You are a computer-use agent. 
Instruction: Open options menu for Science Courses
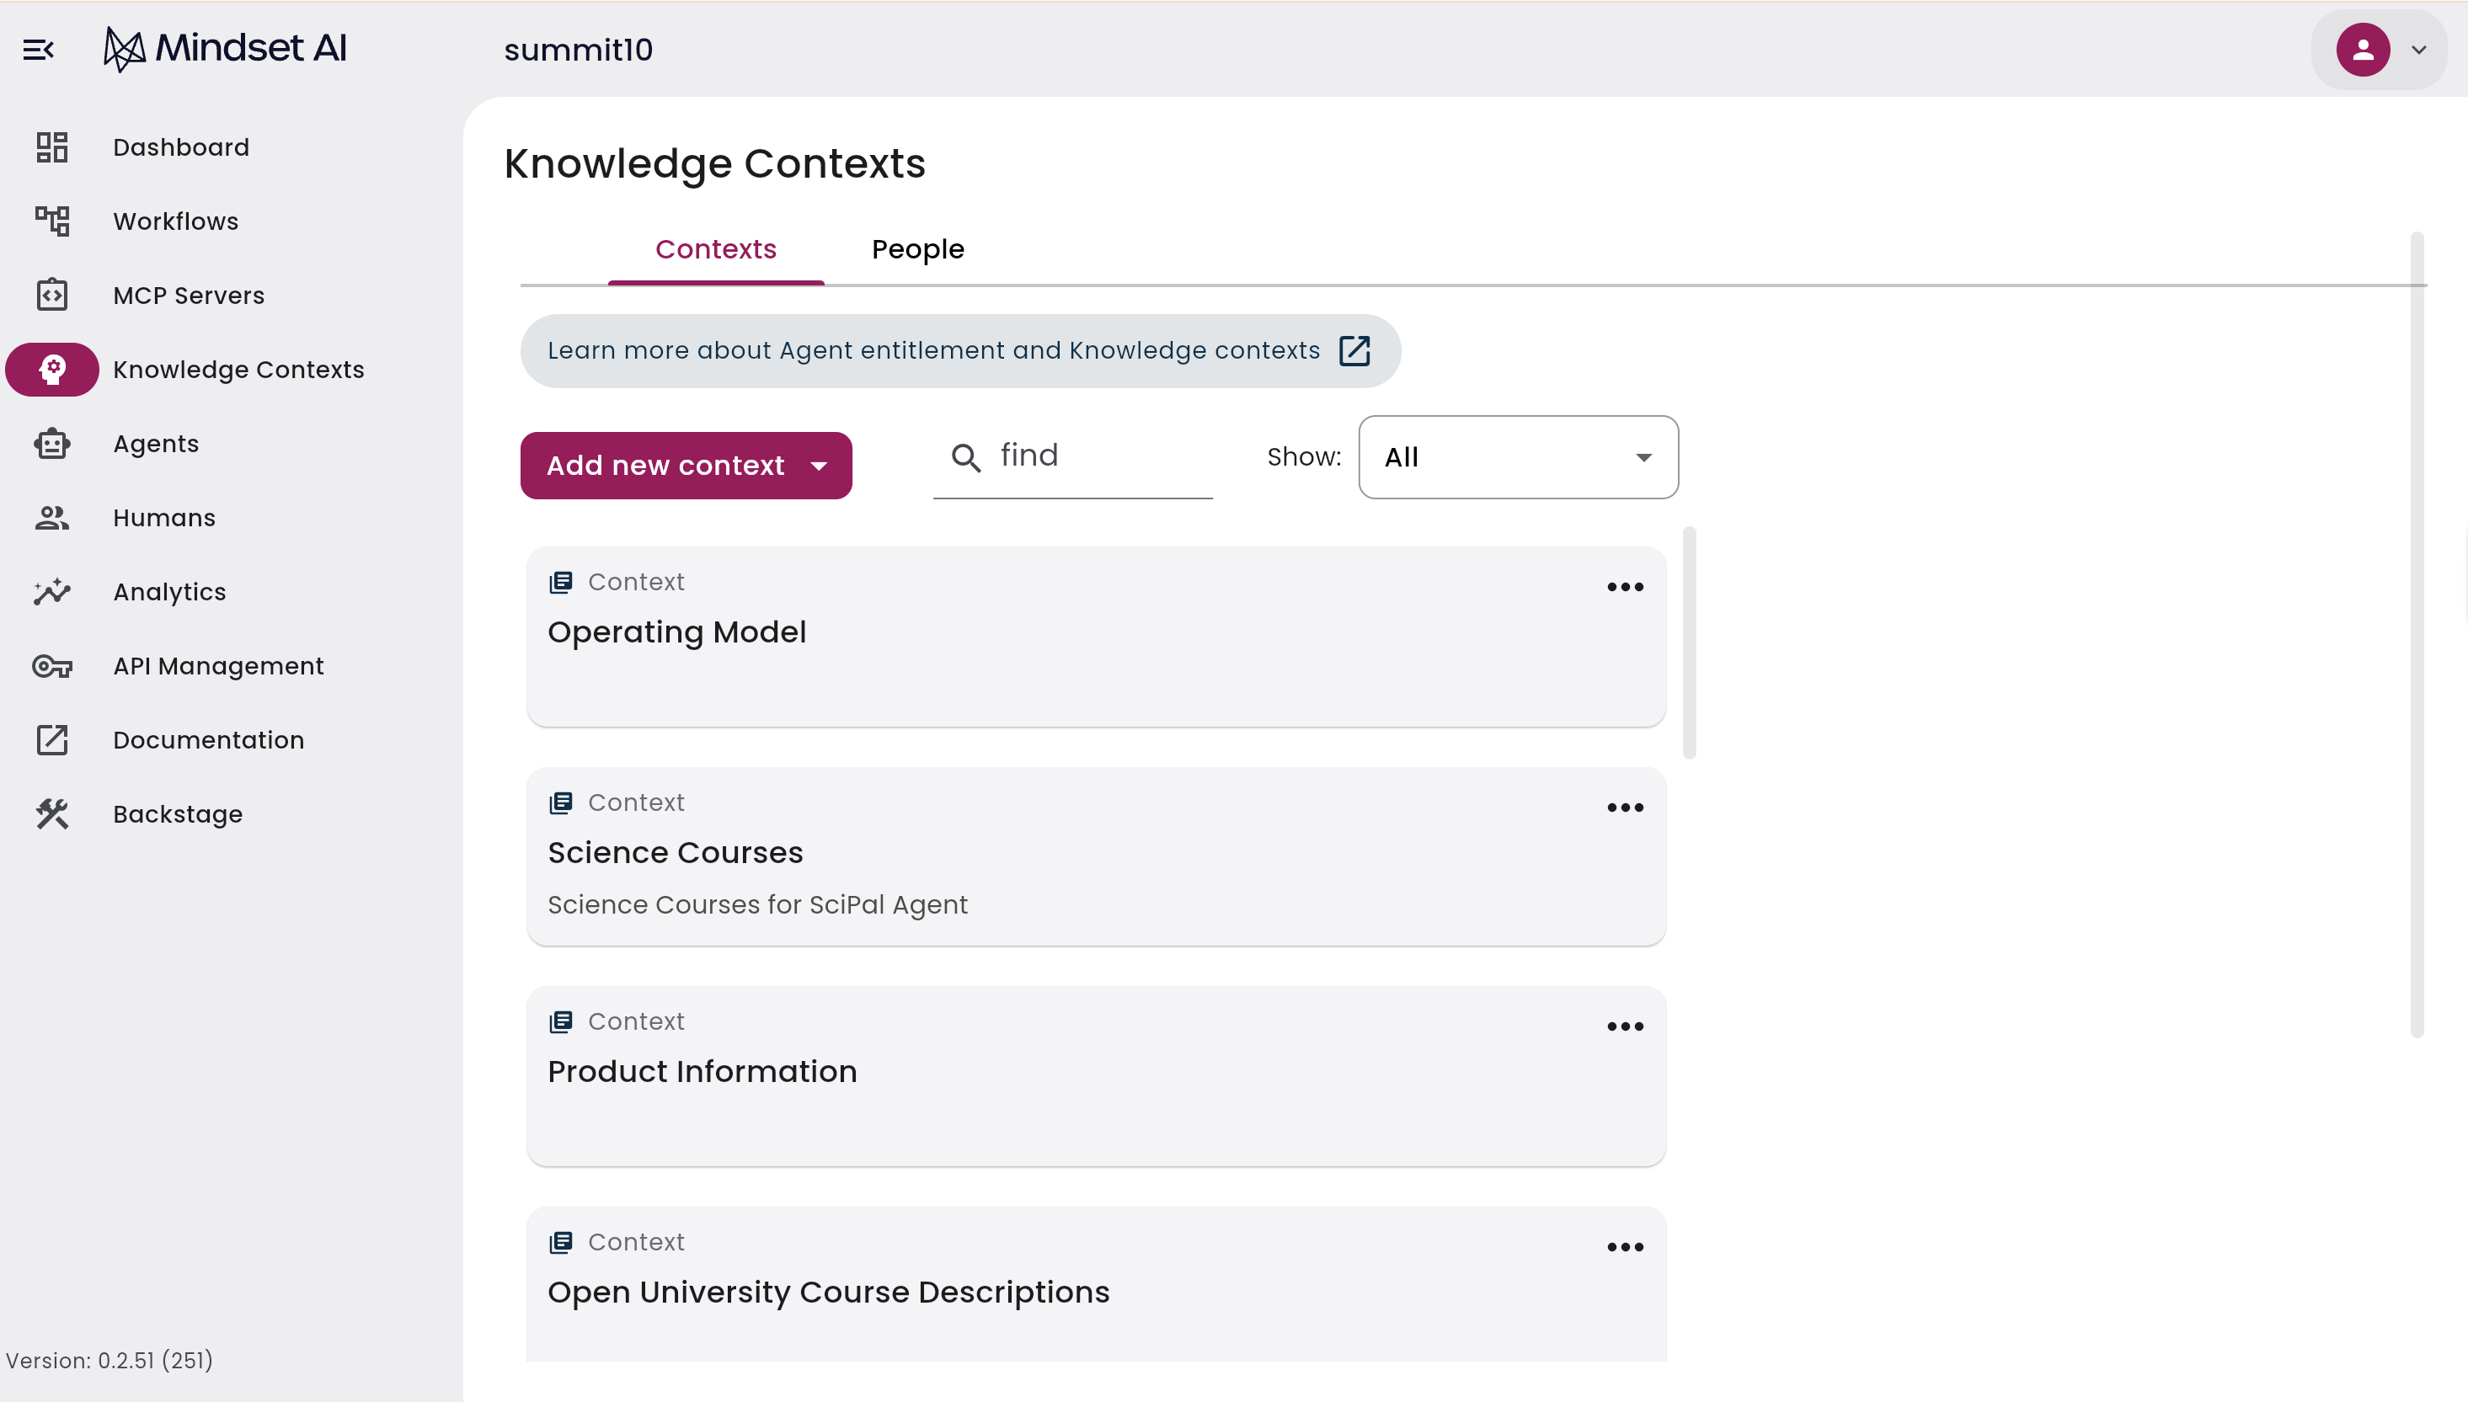1626,808
